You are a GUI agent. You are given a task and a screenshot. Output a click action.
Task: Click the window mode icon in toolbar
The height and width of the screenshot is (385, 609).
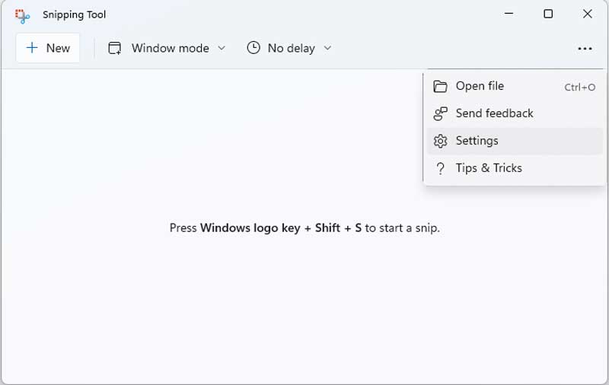tap(115, 48)
